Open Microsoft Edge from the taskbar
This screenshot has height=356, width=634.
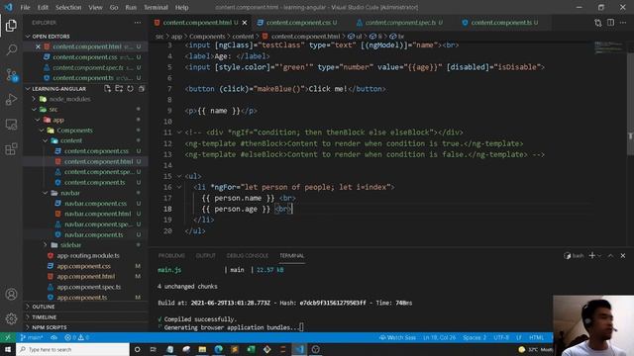219,349
